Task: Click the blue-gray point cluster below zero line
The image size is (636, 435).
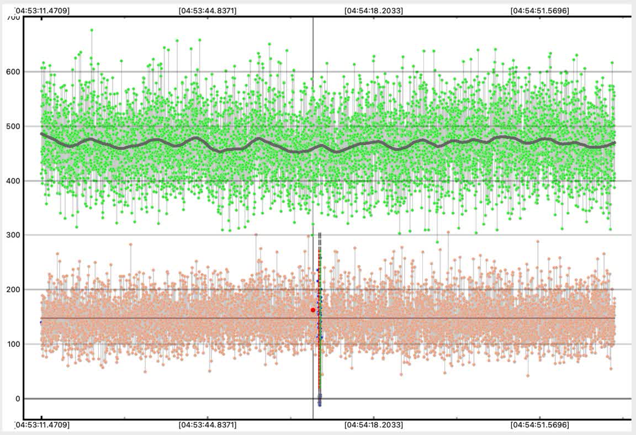Action: point(319,401)
